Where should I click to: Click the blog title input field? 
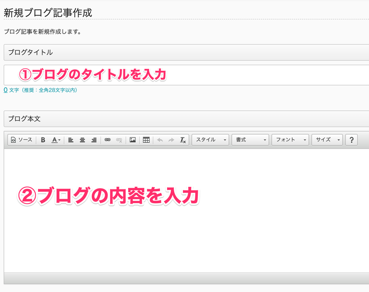187,75
